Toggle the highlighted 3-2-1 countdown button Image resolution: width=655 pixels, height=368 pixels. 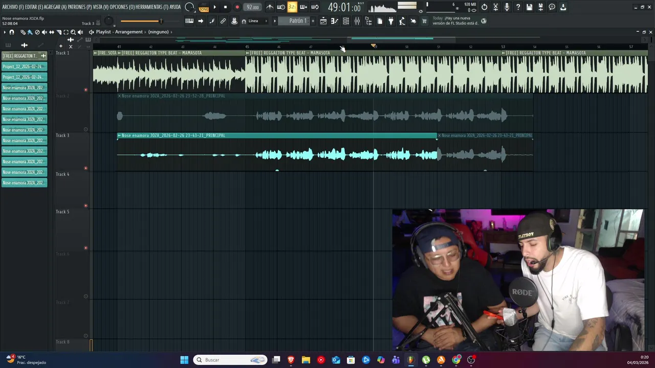(x=292, y=7)
